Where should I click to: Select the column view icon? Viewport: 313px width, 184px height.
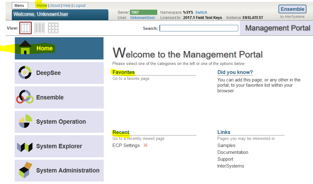click(x=26, y=28)
